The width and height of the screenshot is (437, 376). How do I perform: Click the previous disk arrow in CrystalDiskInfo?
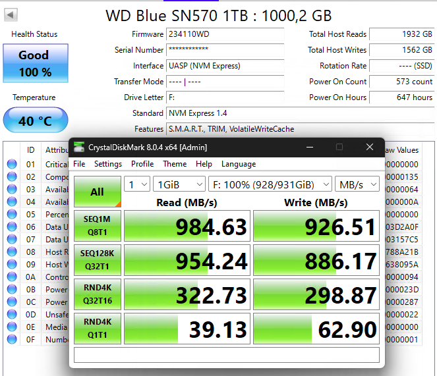click(11, 14)
